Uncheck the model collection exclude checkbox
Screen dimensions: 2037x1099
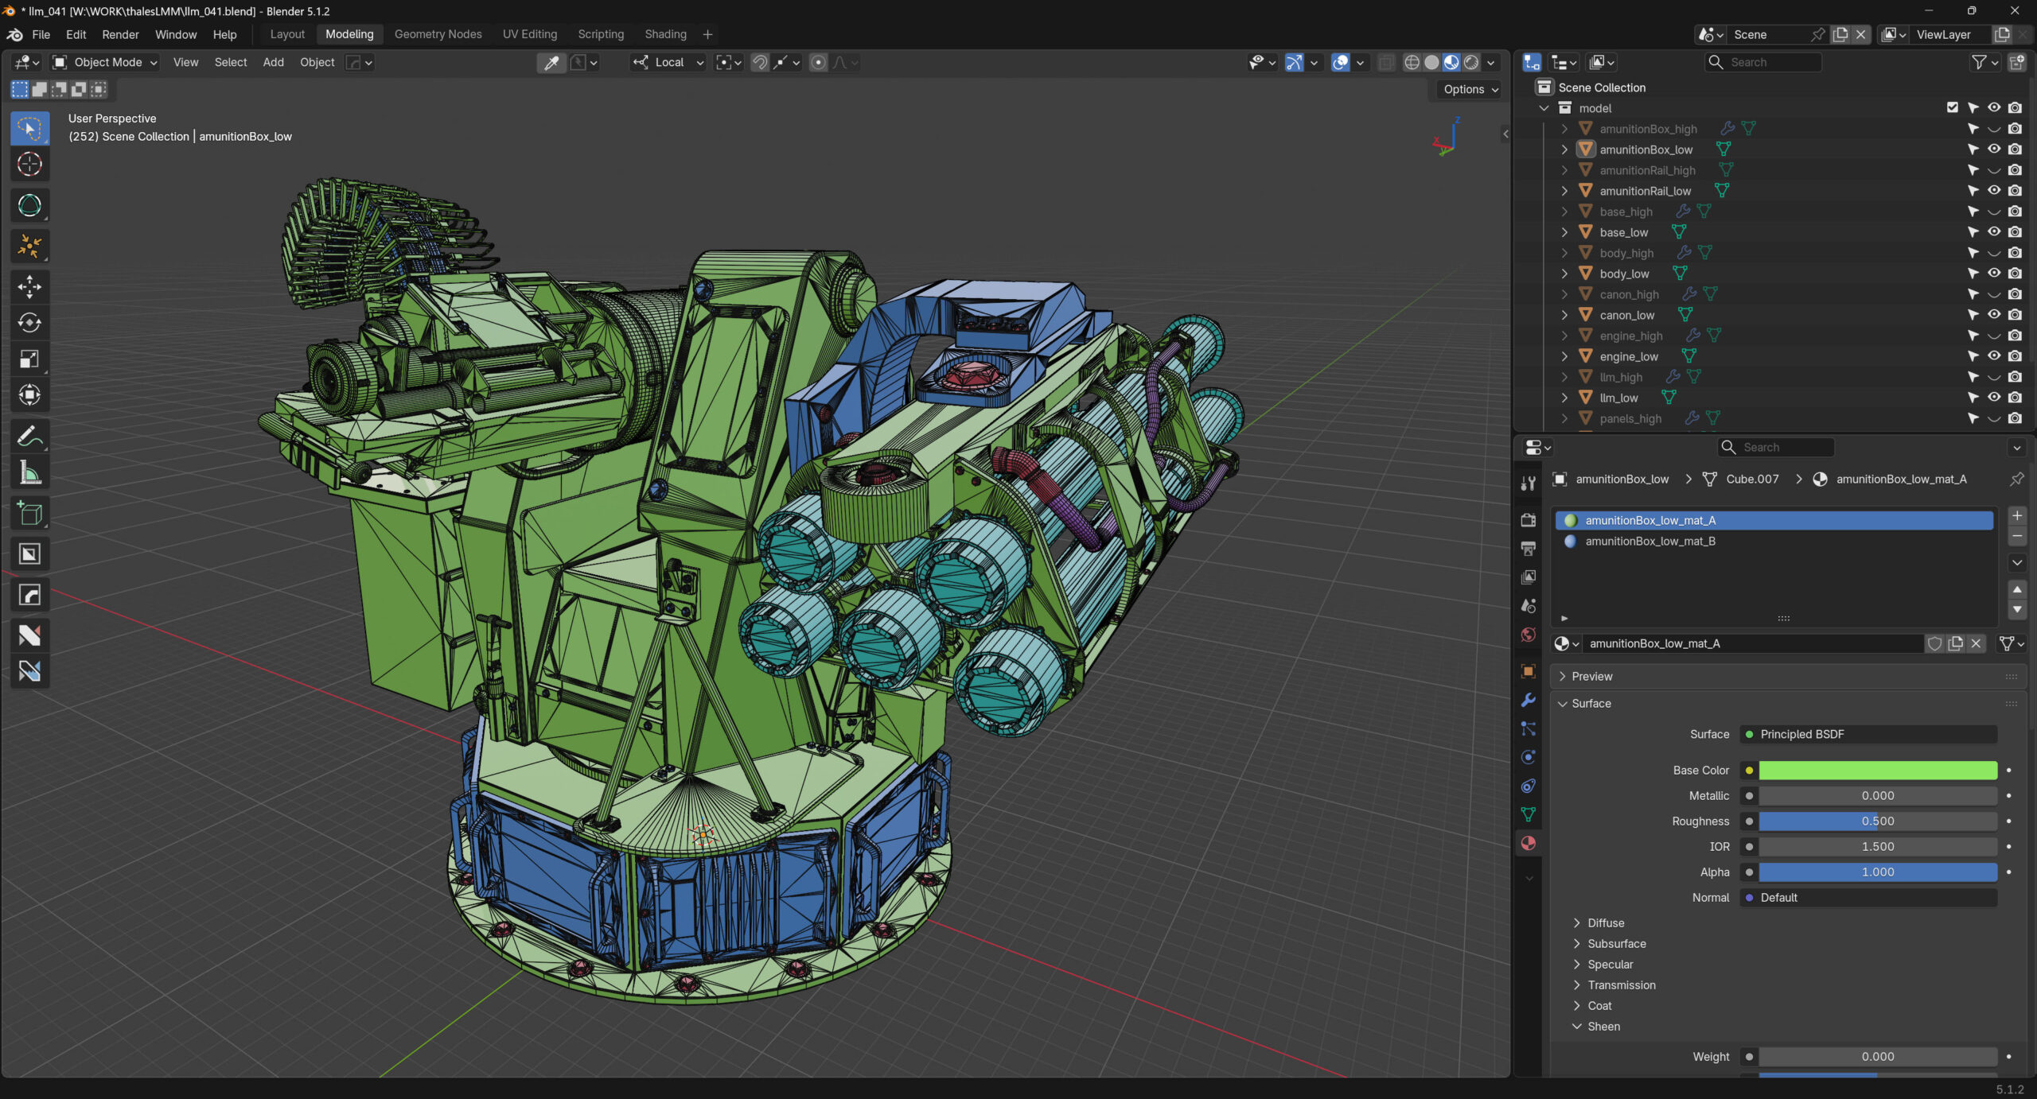pos(1953,107)
